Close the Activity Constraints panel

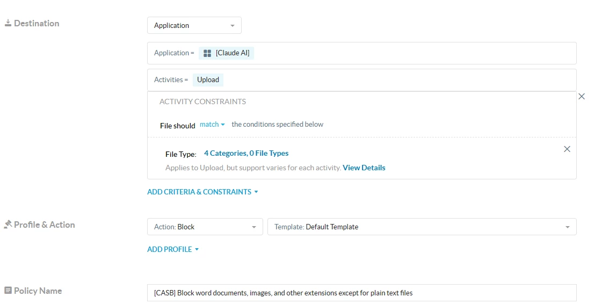(x=582, y=96)
